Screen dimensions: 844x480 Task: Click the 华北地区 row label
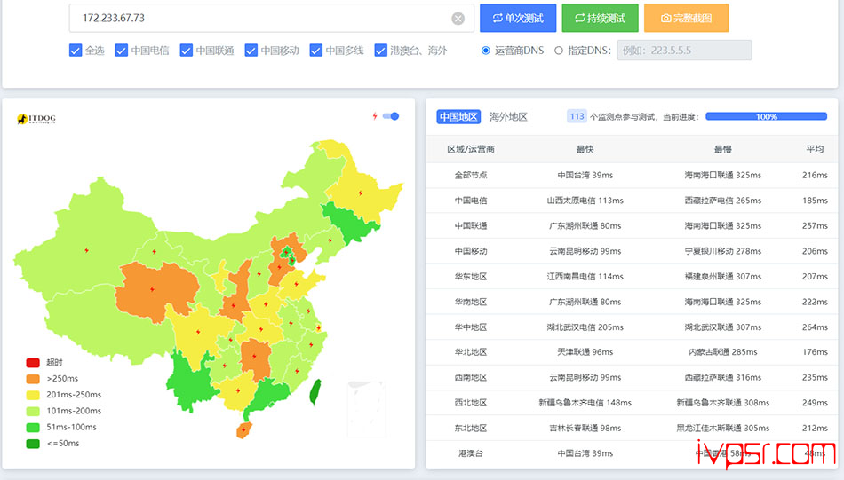tap(471, 352)
